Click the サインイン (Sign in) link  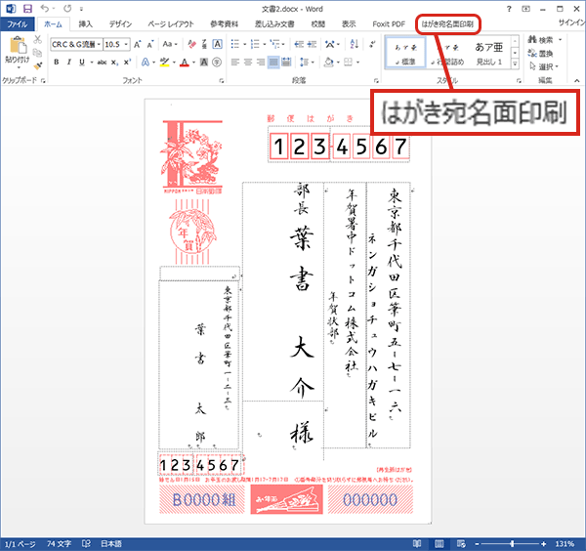tap(571, 22)
